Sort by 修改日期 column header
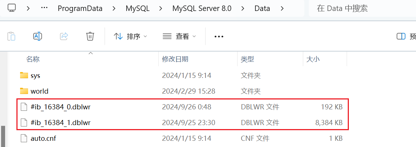The width and height of the screenshot is (416, 147). pyautogui.click(x=175, y=59)
